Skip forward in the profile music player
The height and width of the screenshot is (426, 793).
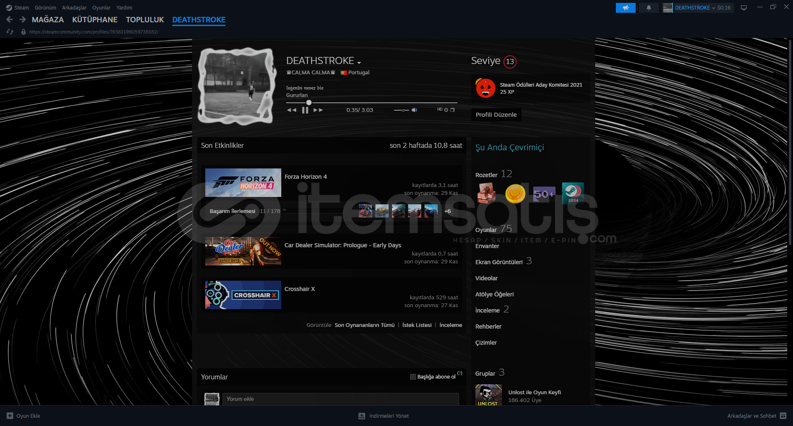[x=318, y=110]
